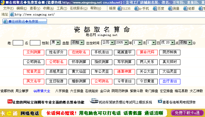Focus the 姓 surname input field
Image resolution: width=205 pixels, height=117 pixels.
(x=18, y=43)
